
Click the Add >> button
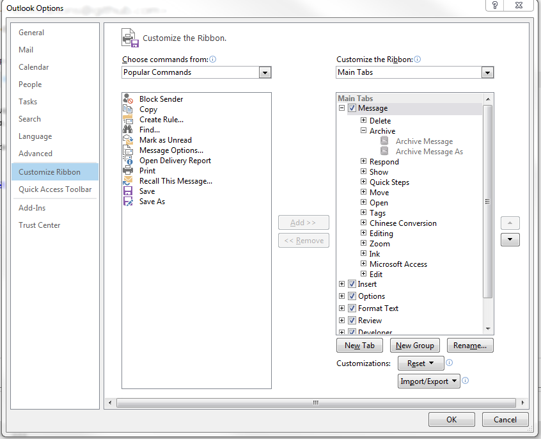click(x=304, y=223)
